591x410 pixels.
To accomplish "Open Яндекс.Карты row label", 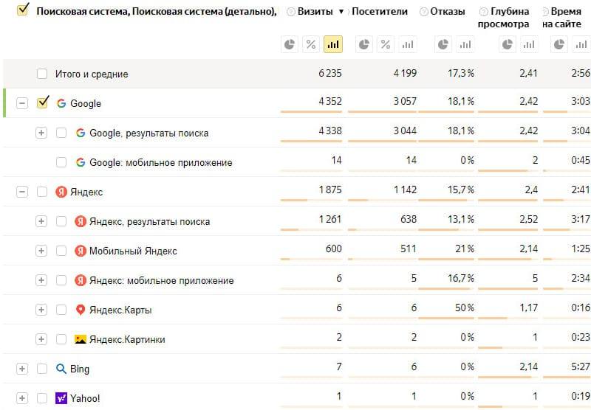I will [x=120, y=310].
